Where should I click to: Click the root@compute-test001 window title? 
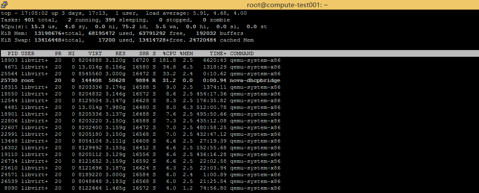(x=287, y=5)
